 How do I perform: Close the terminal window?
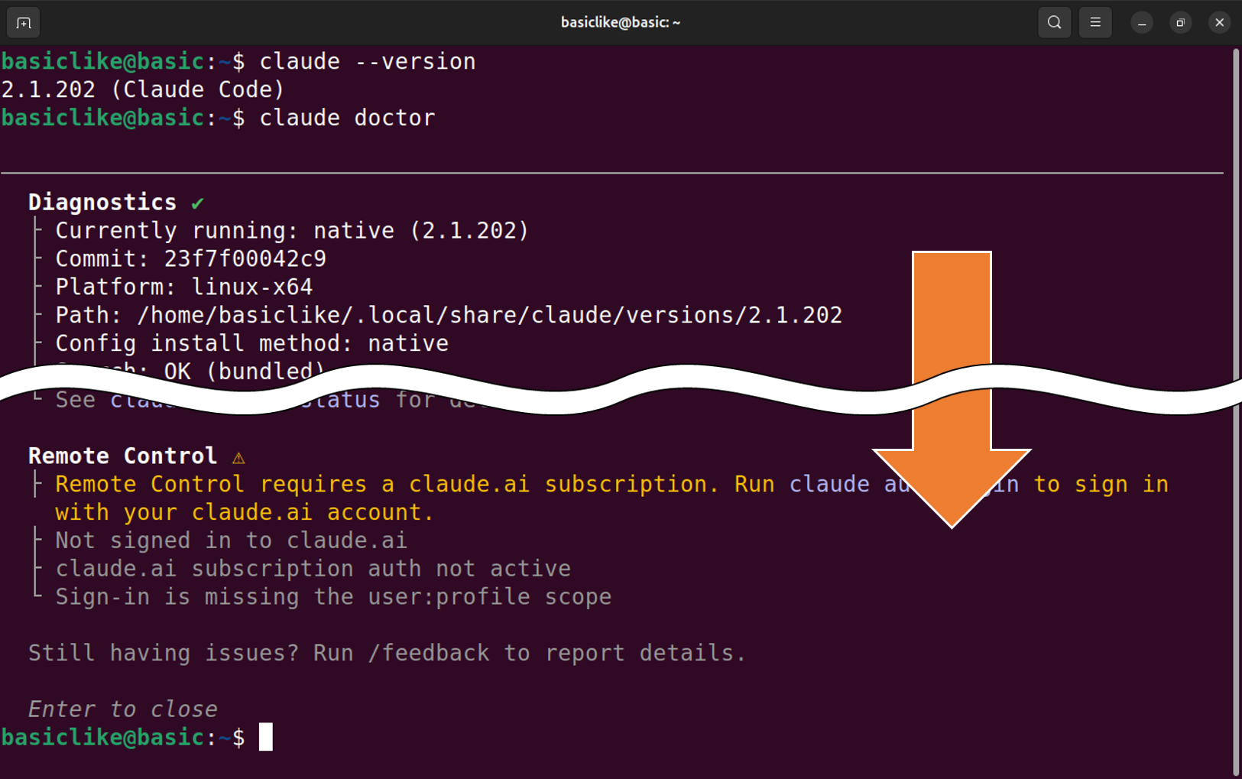[1220, 23]
